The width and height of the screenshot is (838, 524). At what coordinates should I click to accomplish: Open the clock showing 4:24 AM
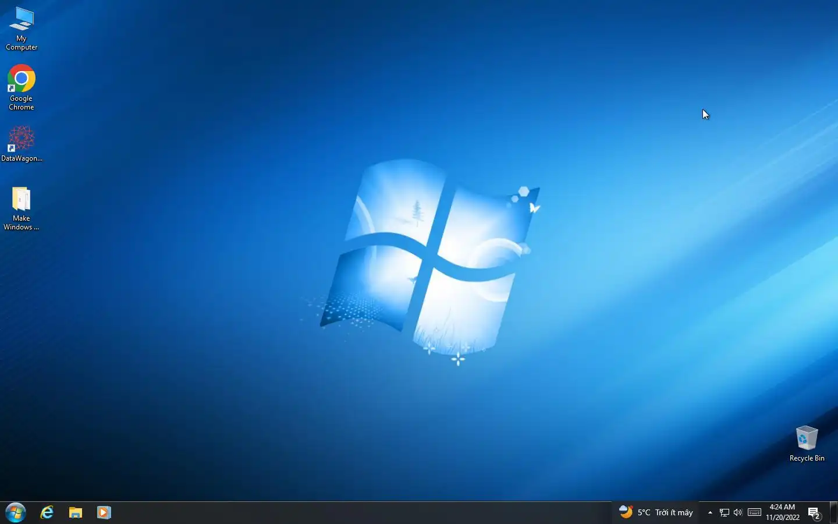coord(782,512)
